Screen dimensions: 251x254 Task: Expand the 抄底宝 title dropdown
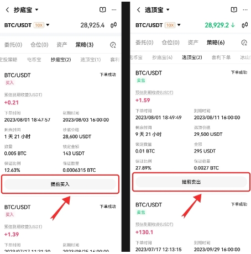[x=36, y=9]
